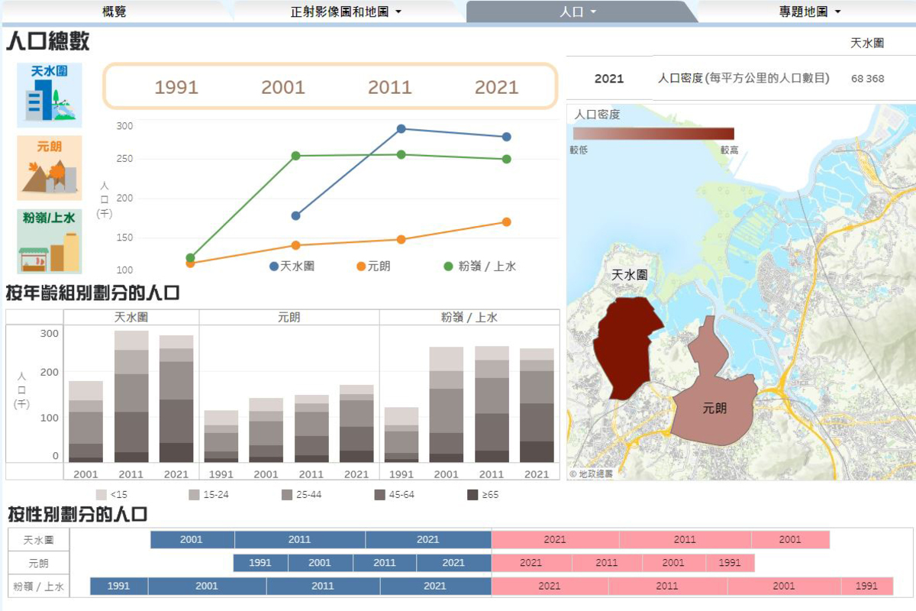Switch to the 概覽 tab

(114, 11)
